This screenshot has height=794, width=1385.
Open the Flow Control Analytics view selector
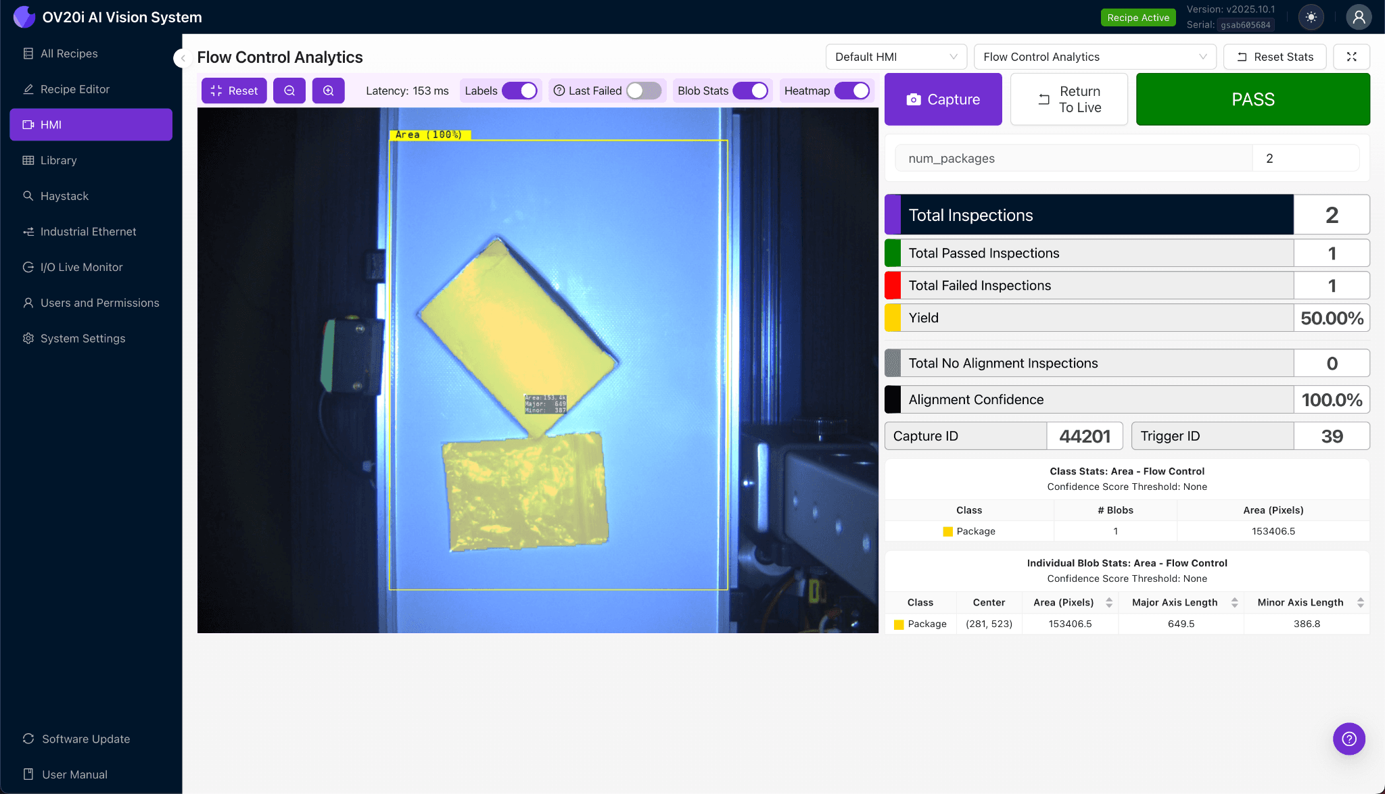click(x=1094, y=57)
